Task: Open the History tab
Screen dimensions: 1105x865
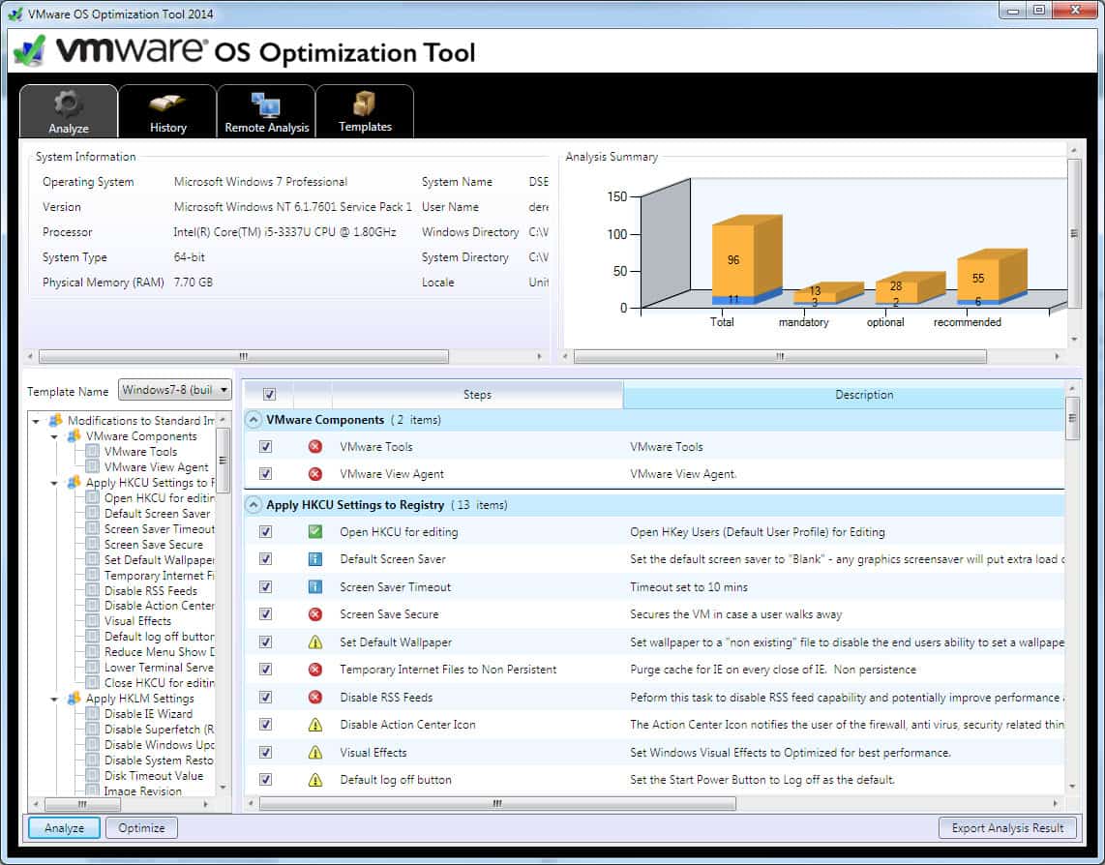Action: coord(167,110)
